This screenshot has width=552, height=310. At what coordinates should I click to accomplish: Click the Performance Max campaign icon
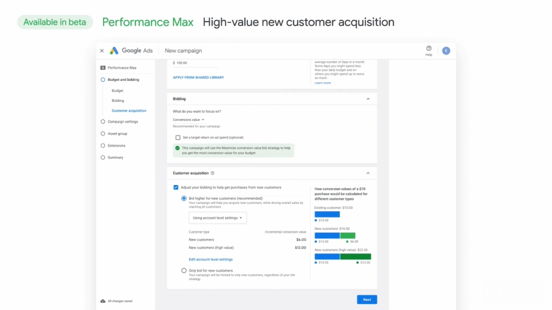tap(103, 67)
